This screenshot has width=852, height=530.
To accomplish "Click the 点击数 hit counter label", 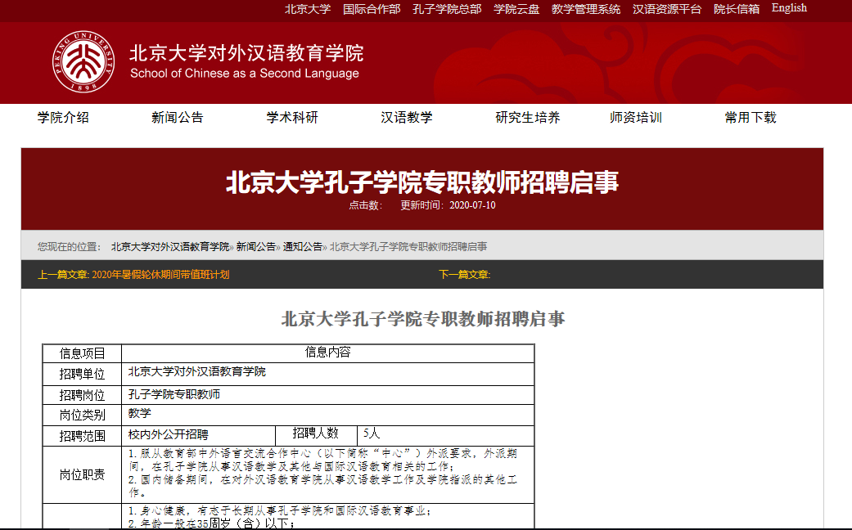I will tap(365, 205).
